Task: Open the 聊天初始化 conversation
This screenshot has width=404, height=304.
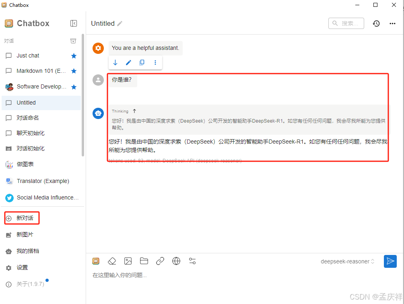Action: click(41, 133)
